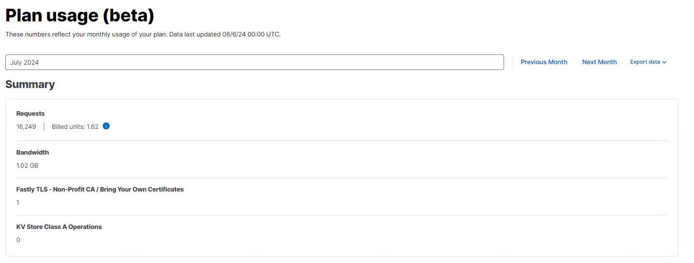Click the KV Store operations value 0

[x=19, y=240]
